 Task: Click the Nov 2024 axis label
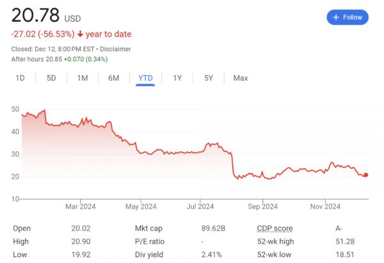pos(324,206)
